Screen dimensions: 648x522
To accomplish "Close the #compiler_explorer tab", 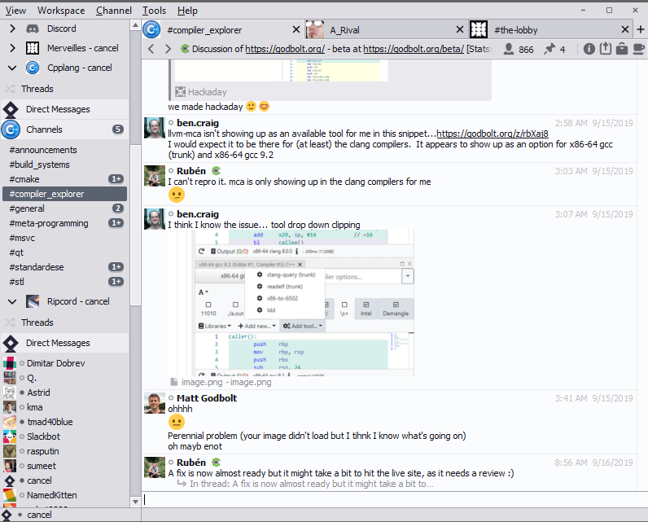I will 296,30.
